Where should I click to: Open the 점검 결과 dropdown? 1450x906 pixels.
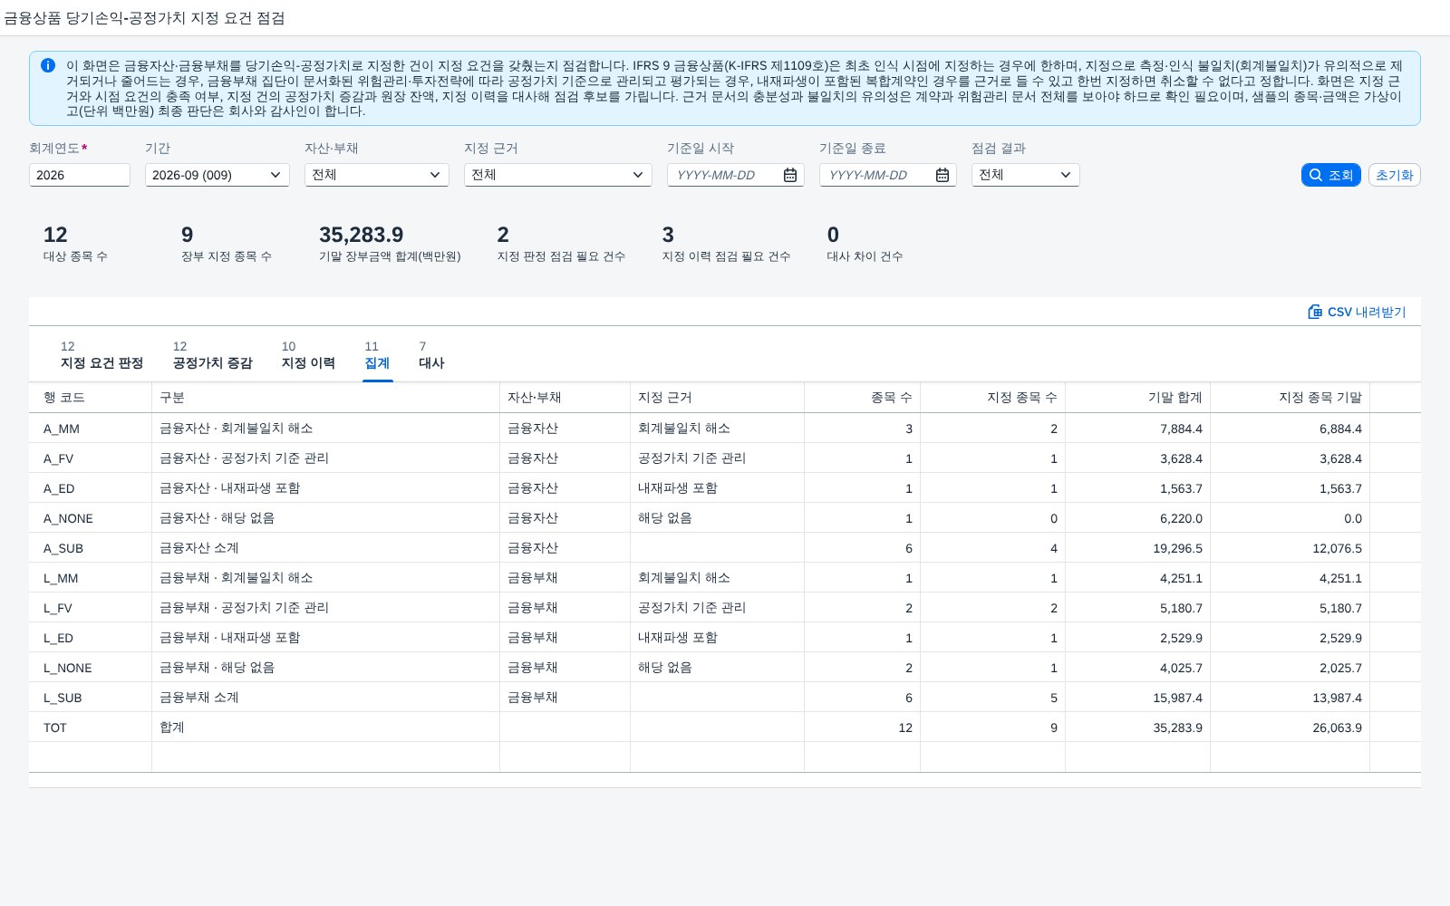point(1026,175)
